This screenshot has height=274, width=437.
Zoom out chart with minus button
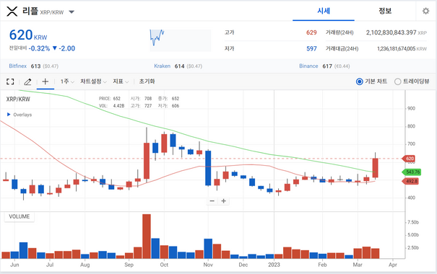pos(212,201)
